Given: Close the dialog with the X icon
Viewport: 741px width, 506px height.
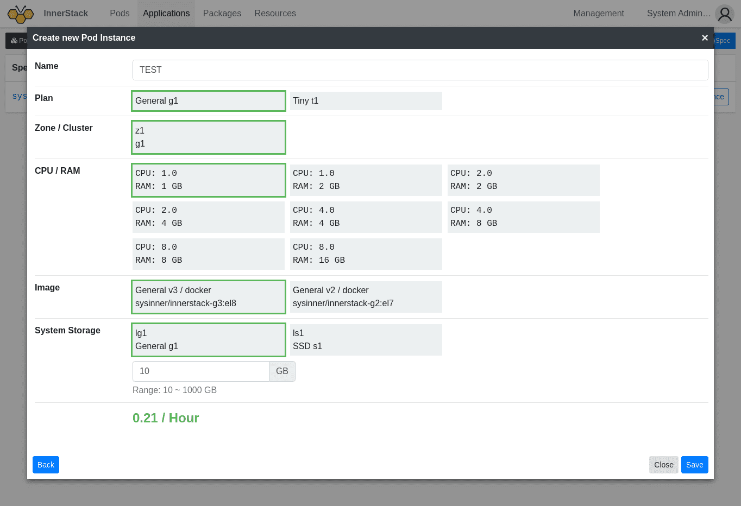Looking at the screenshot, I should click(x=705, y=37).
